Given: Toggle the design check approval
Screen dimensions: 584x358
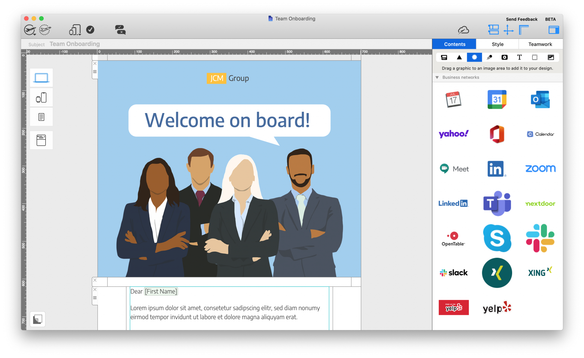Looking at the screenshot, I should (x=91, y=29).
